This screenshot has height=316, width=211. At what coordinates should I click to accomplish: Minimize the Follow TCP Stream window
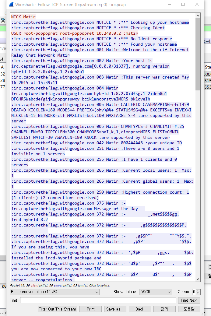pos(169,5)
